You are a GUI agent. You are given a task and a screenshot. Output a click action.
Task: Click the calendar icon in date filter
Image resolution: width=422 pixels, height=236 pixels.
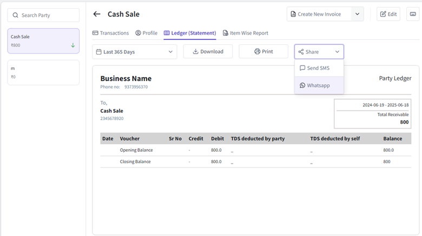[x=99, y=52]
